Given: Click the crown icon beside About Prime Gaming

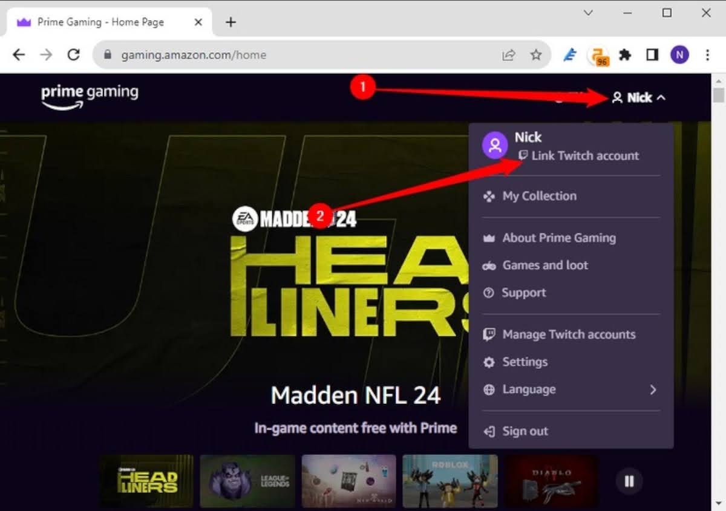Looking at the screenshot, I should click(x=489, y=238).
